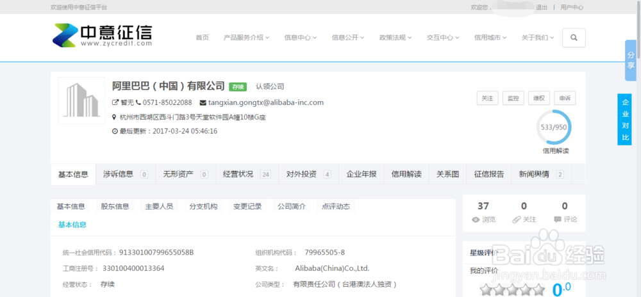Click the phone number 0571-85022088
641x297 pixels.
[x=167, y=102]
